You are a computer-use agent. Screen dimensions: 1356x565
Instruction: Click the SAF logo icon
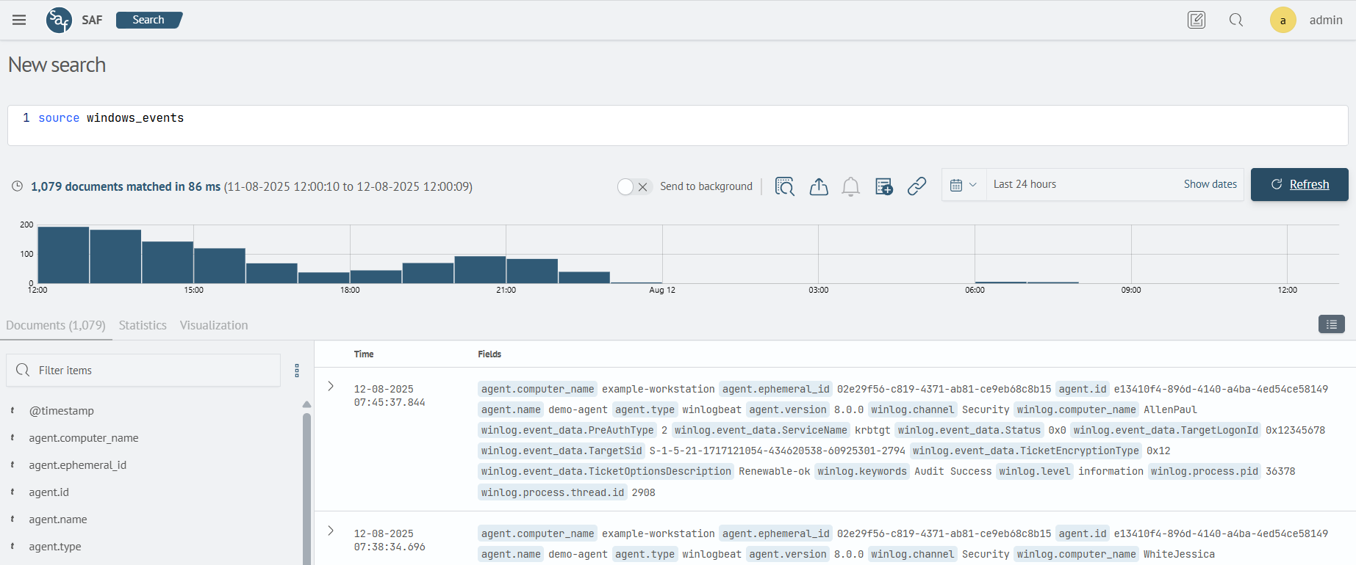point(59,20)
